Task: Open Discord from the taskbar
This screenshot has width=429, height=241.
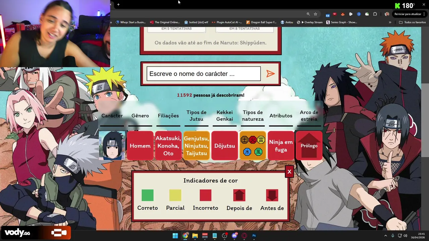Action: point(235,236)
